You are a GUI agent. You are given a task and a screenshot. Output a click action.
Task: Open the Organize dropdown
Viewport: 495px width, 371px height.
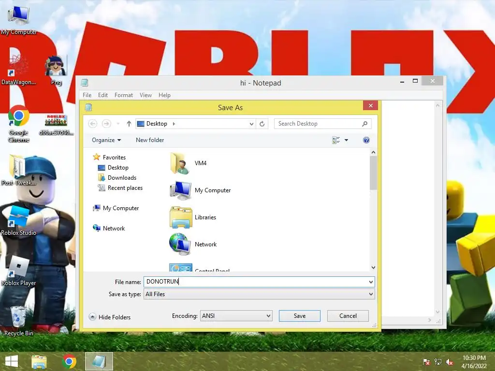106,140
